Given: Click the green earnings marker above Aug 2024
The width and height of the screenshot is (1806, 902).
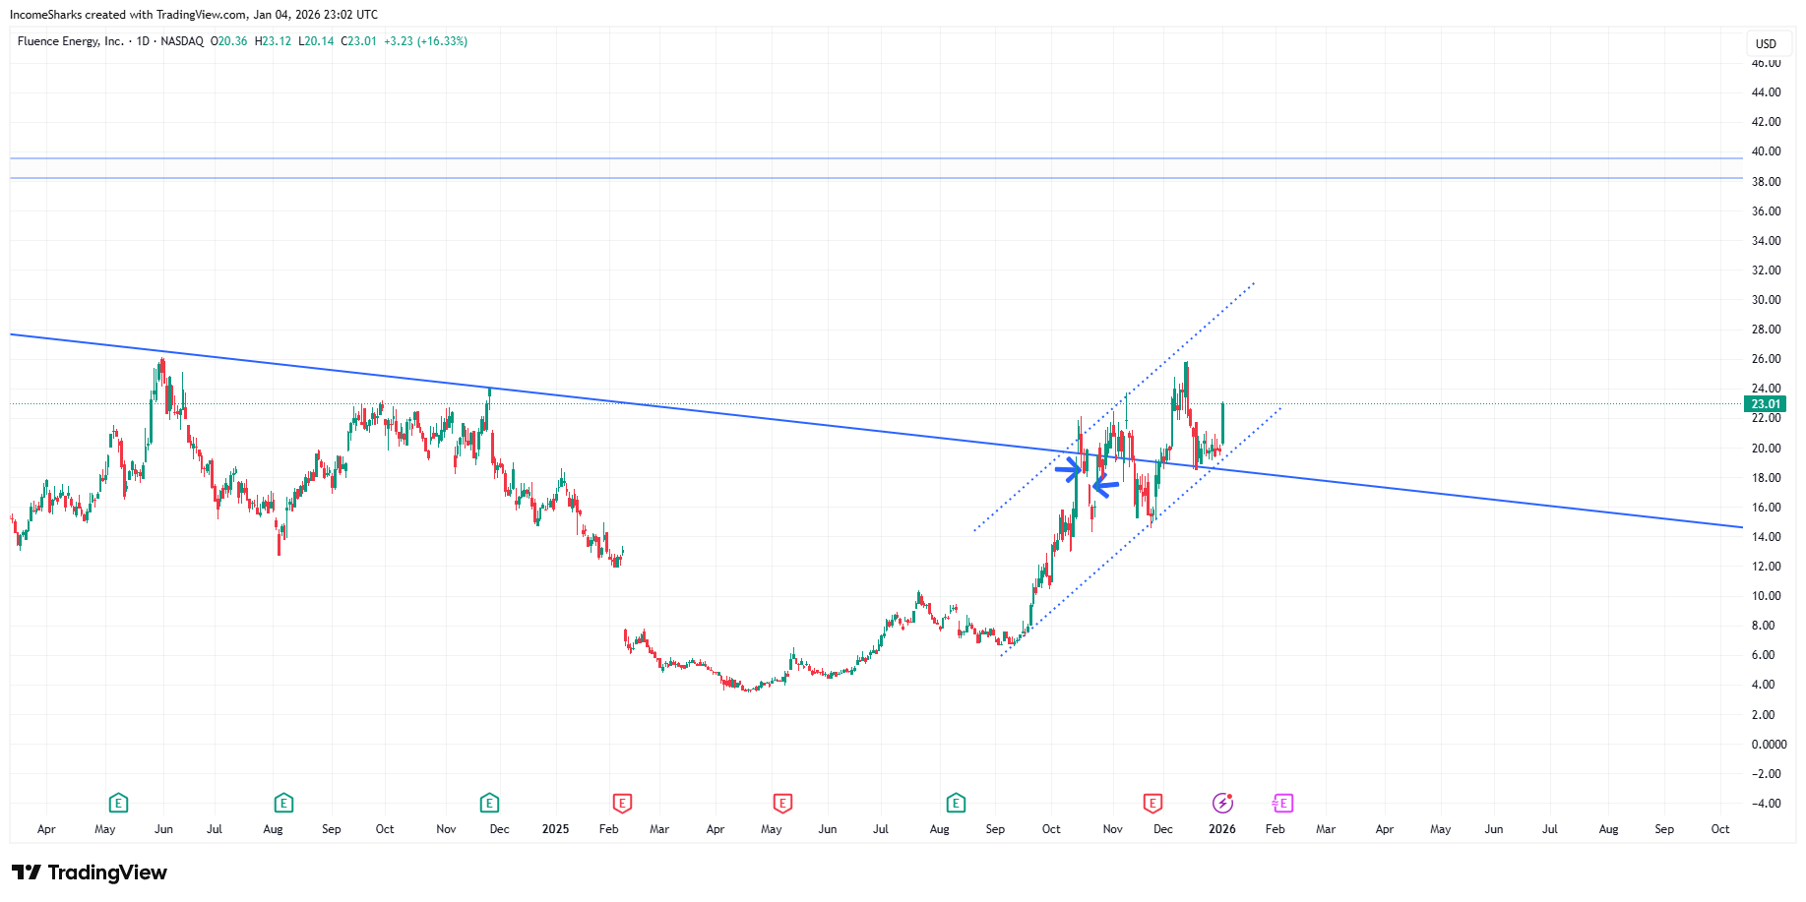Looking at the screenshot, I should [283, 804].
